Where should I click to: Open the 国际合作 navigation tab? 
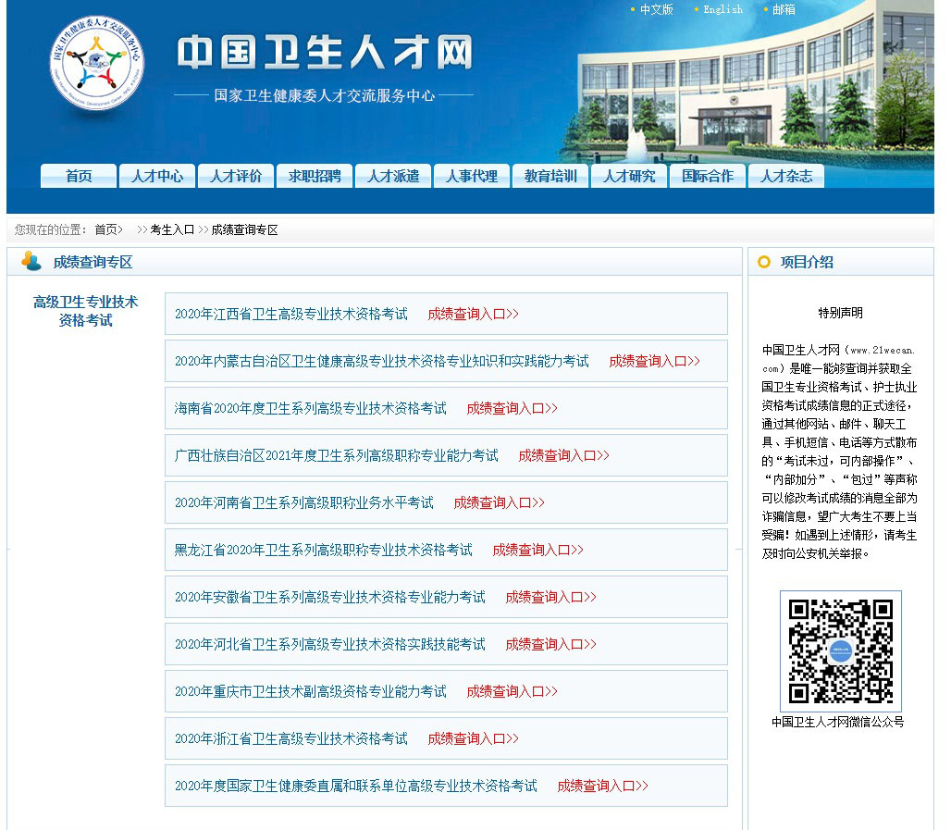click(708, 176)
